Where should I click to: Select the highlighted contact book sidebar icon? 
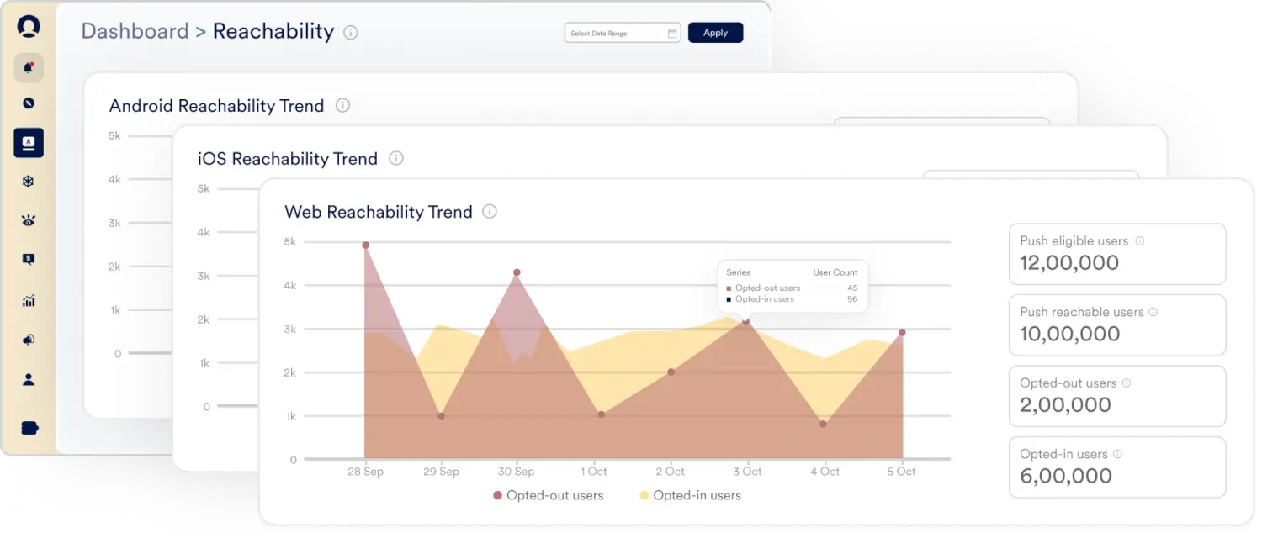[x=29, y=143]
